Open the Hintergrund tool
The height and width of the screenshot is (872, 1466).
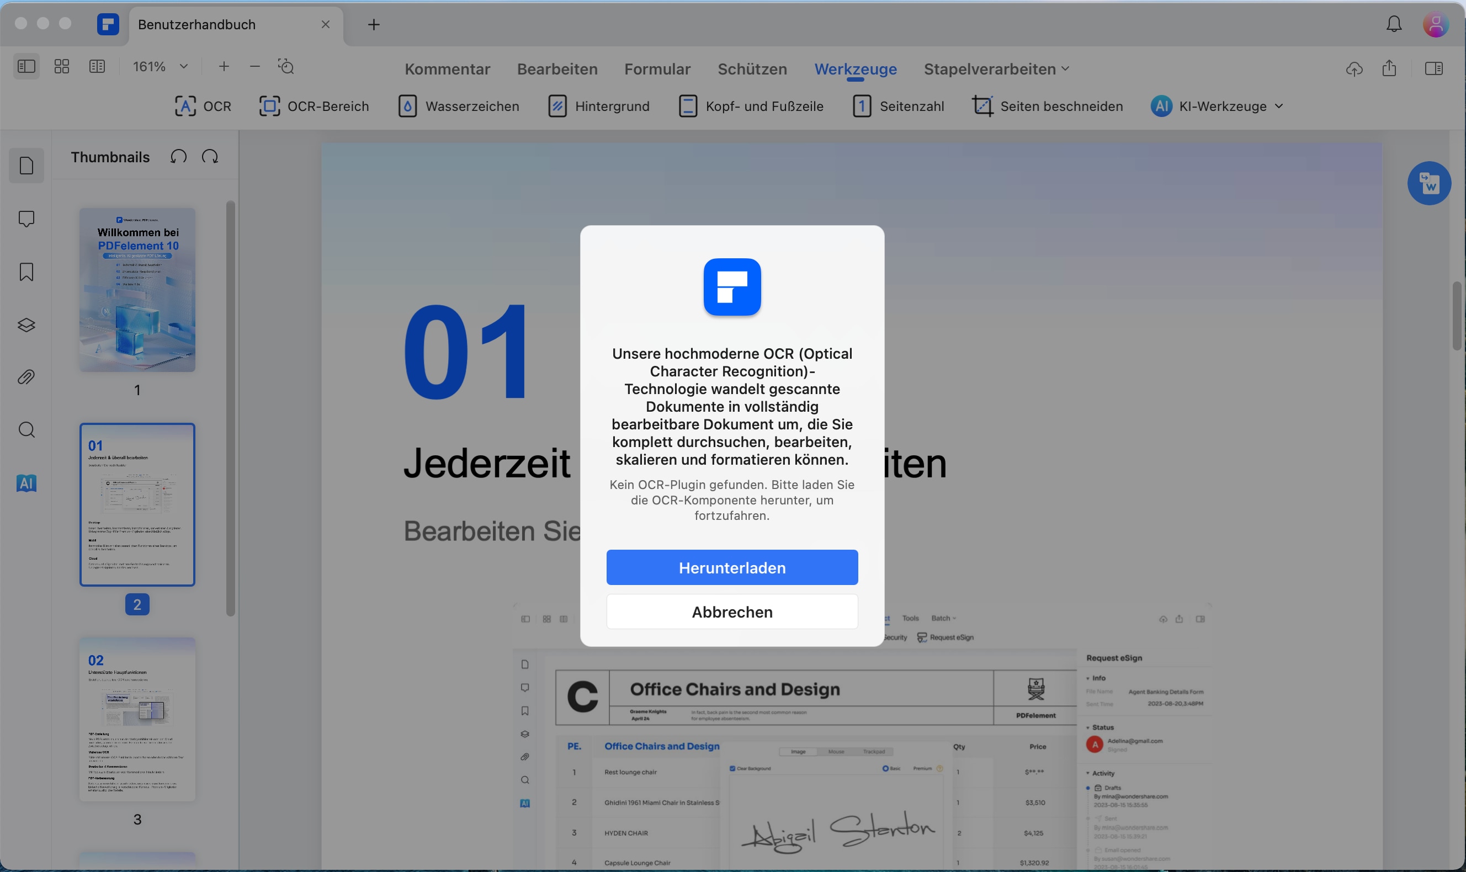[599, 107]
